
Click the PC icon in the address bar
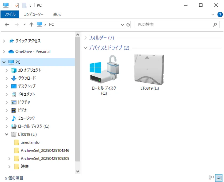pyautogui.click(x=39, y=25)
